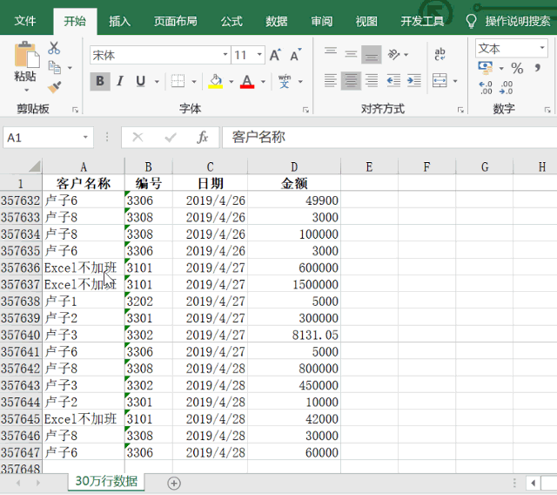This screenshot has width=557, height=495.
Task: Expand underline style dropdown arrow
Action: [x=157, y=81]
